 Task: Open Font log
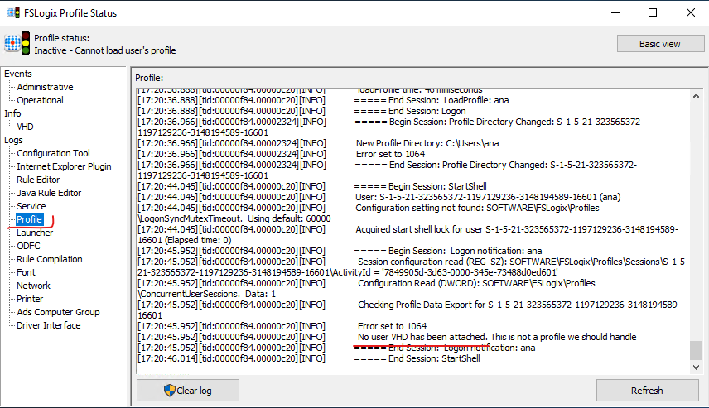[26, 272]
